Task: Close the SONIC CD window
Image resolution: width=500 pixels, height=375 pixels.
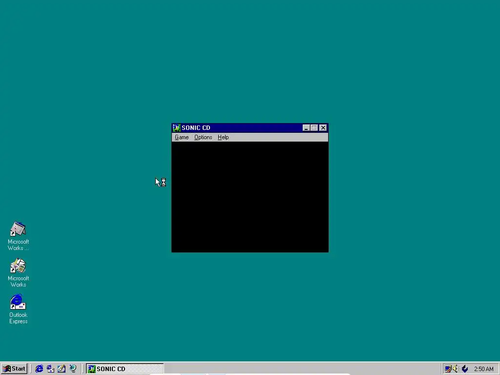Action: point(323,128)
